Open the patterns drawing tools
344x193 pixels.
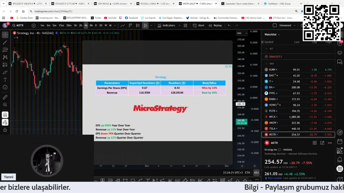click(5, 57)
